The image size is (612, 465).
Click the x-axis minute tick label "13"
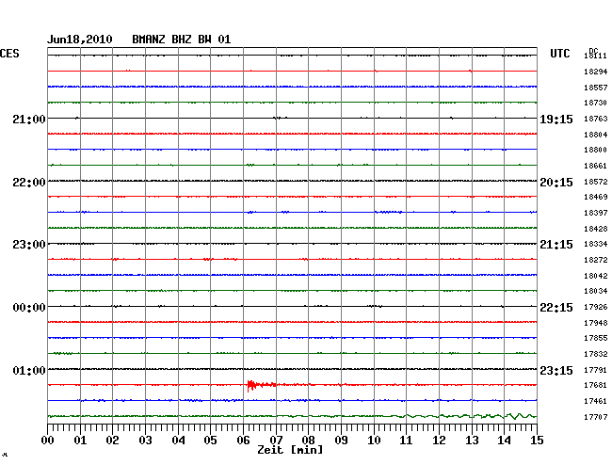[x=473, y=441]
